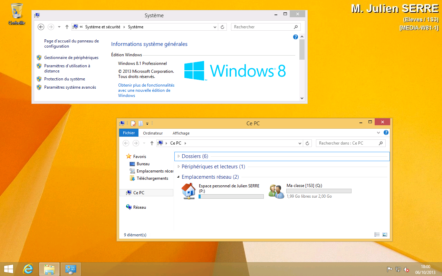This screenshot has width=442, height=276.
Task: Open 'Page d'accueil du panneau de configuration'
Action: (x=71, y=43)
